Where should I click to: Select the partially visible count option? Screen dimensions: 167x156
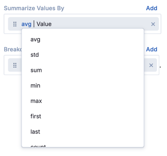(x=38, y=145)
